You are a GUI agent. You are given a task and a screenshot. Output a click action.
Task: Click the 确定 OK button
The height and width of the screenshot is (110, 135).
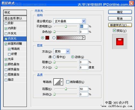pos(120,12)
